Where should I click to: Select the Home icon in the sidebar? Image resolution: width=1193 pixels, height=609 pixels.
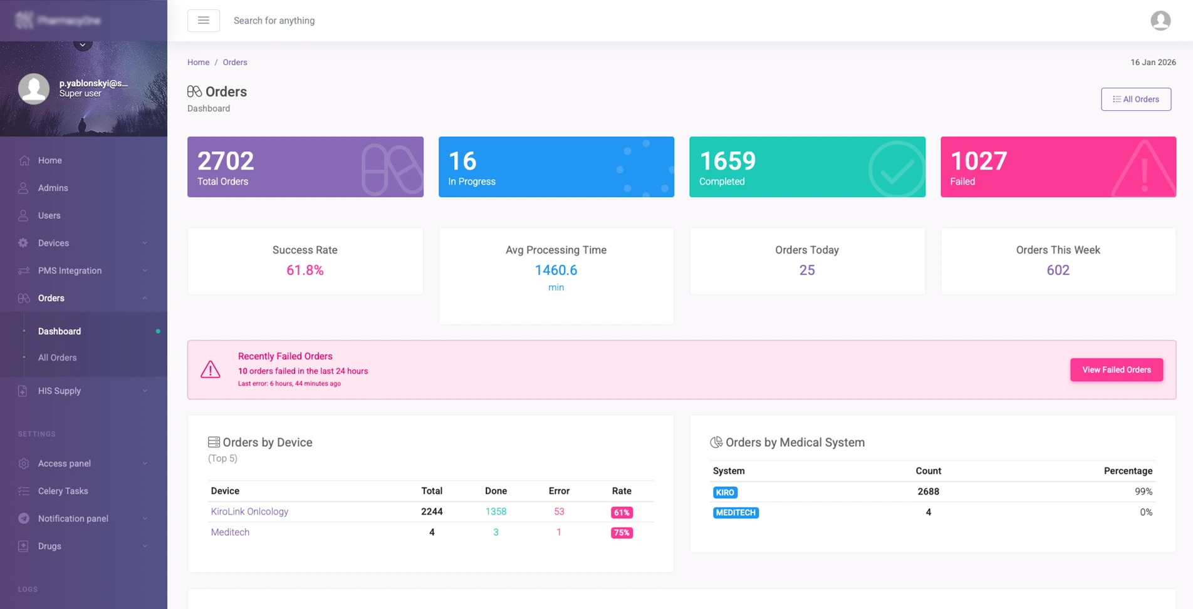[x=23, y=160]
